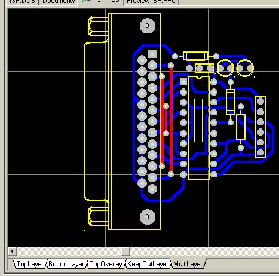This screenshot has width=279, height=276.
Task: Open the Documents tab at top
Action: 59,2
